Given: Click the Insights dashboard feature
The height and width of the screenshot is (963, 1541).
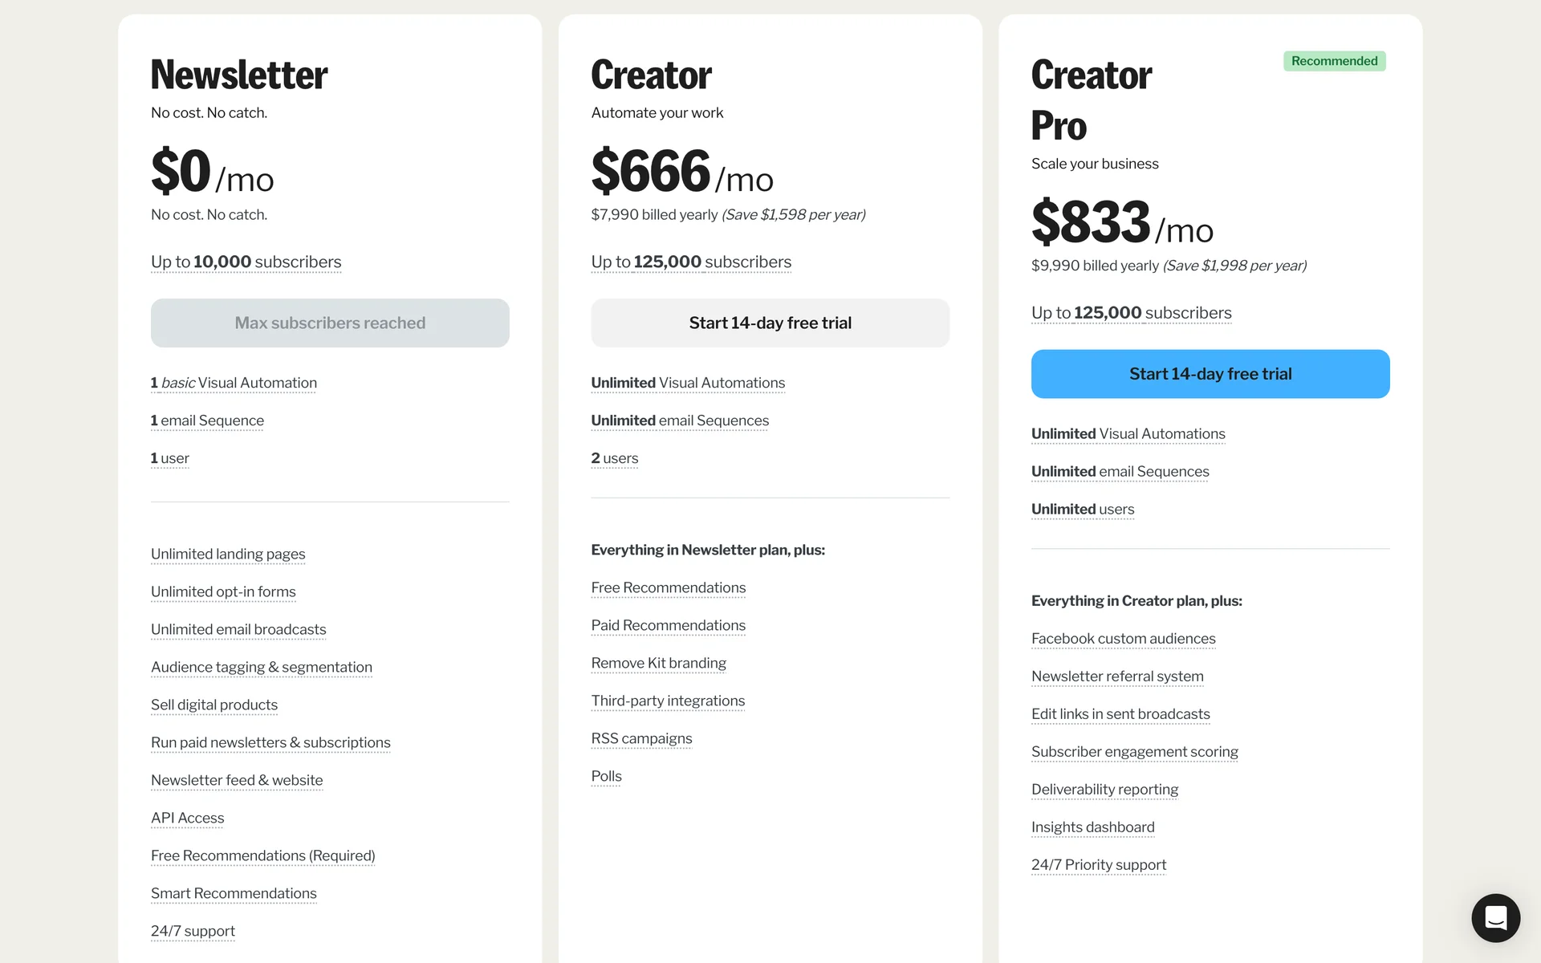Looking at the screenshot, I should click(x=1092, y=827).
